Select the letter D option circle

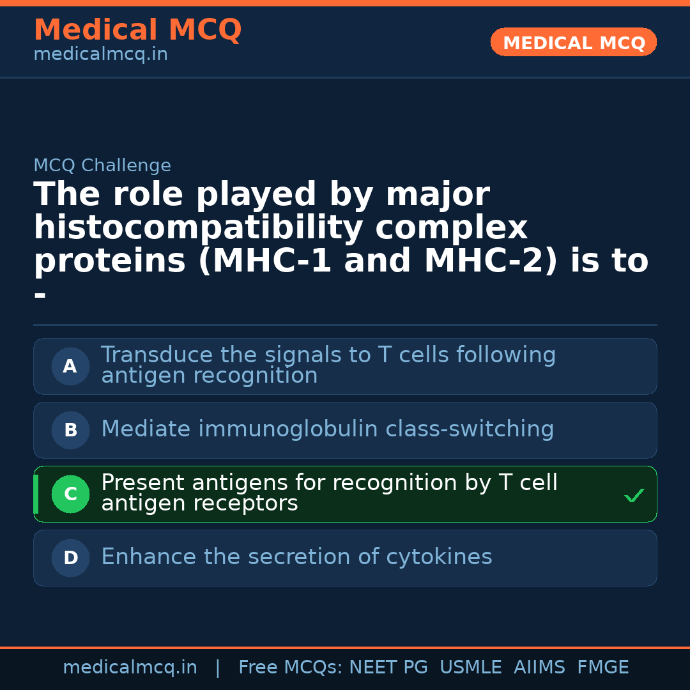coord(70,558)
